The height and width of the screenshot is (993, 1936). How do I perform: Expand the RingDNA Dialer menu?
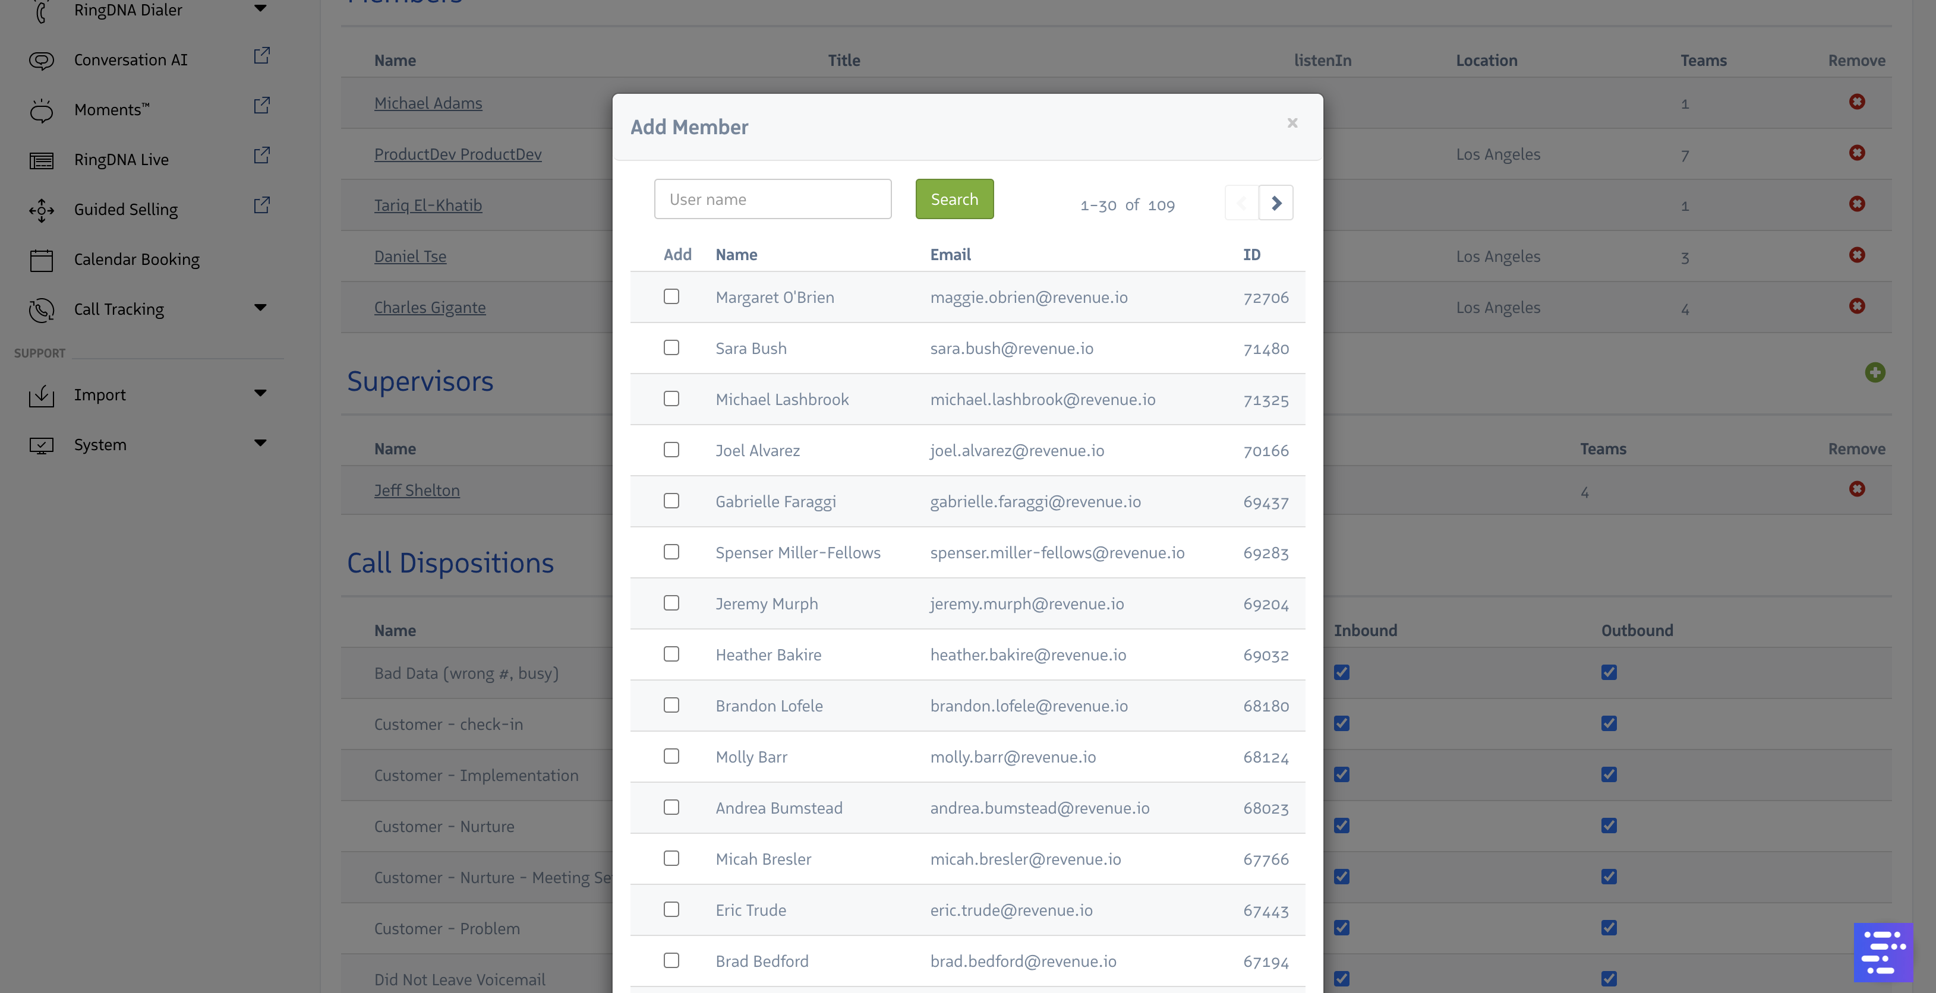click(x=260, y=9)
